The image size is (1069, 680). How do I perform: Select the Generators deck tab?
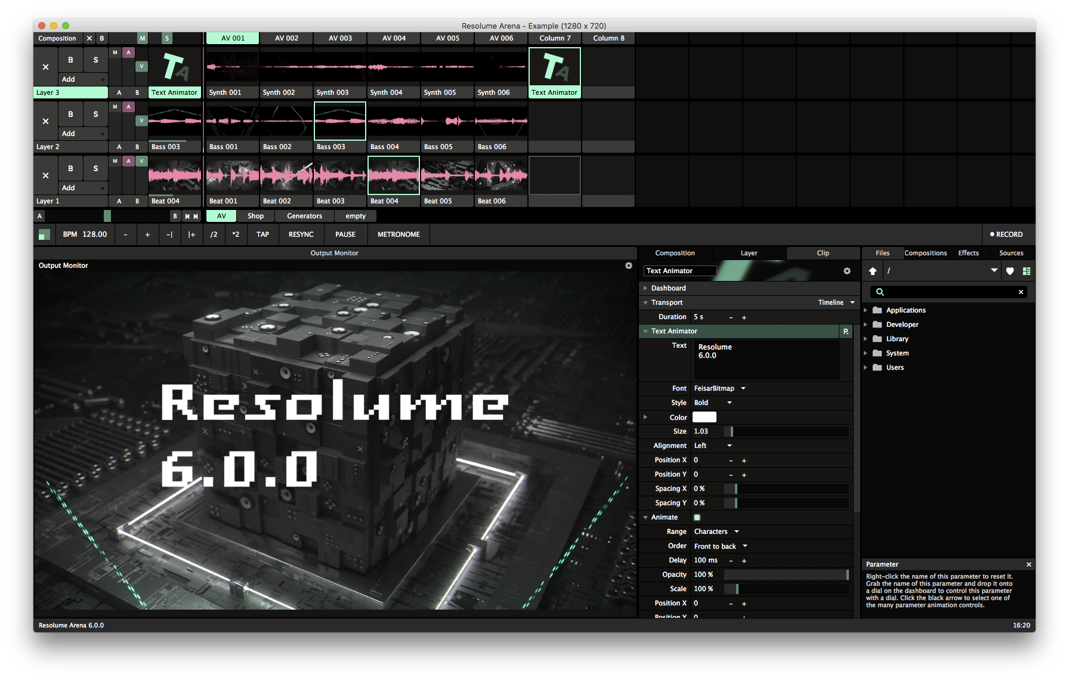304,216
